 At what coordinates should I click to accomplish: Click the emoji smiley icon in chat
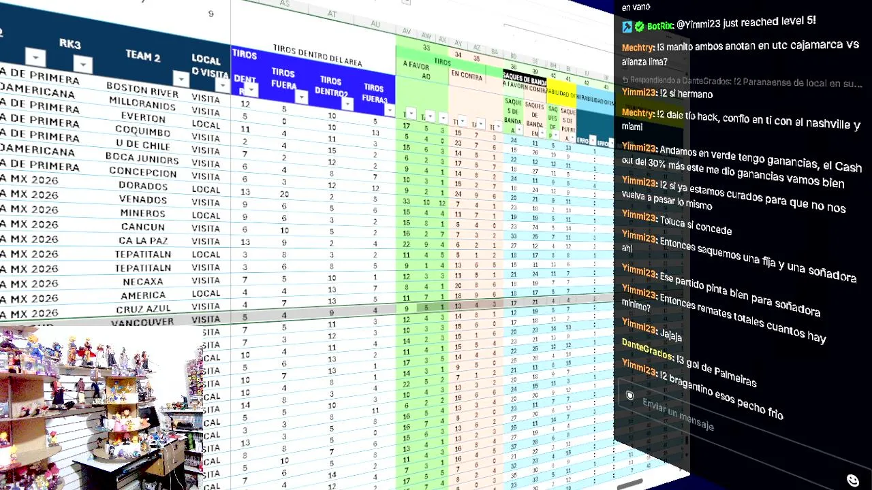[x=852, y=480]
